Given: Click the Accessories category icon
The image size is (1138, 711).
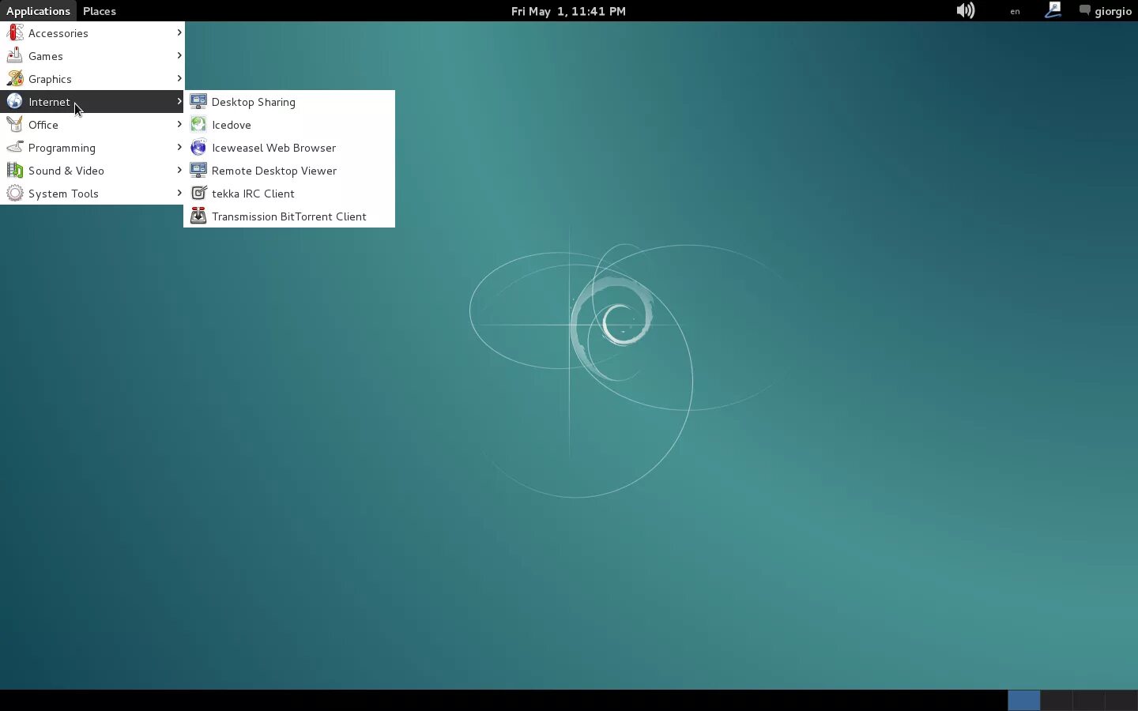Looking at the screenshot, I should (x=15, y=32).
